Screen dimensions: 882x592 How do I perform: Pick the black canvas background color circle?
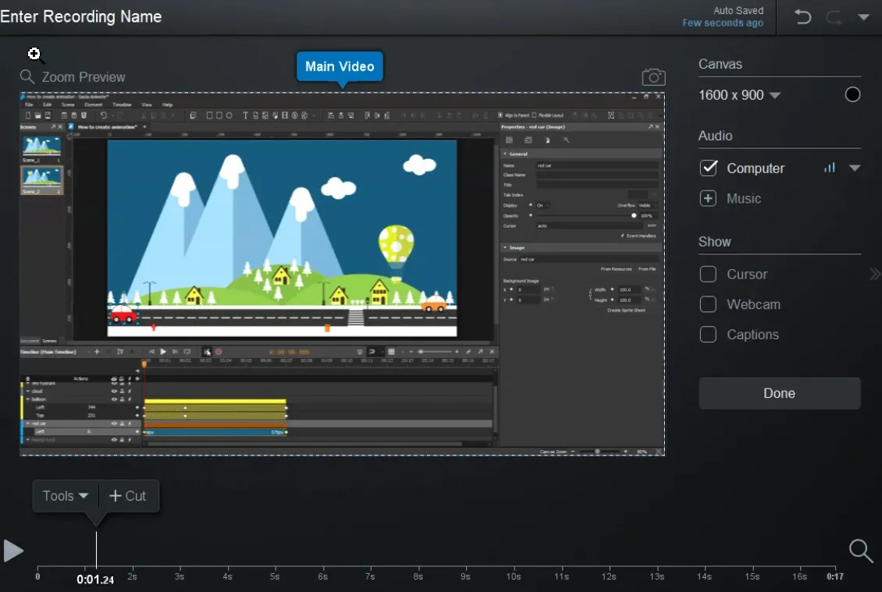(x=852, y=94)
